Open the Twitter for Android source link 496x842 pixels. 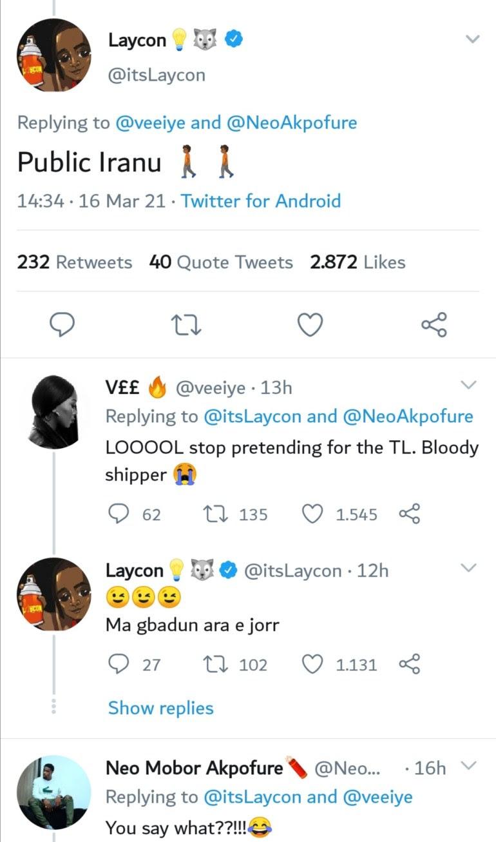(x=260, y=201)
